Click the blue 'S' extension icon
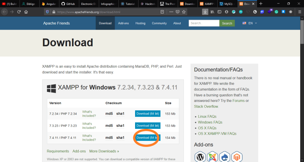Viewport: 304px width, 162px height. point(283,12)
